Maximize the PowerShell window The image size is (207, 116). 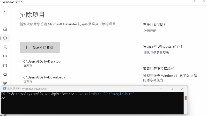point(172,89)
